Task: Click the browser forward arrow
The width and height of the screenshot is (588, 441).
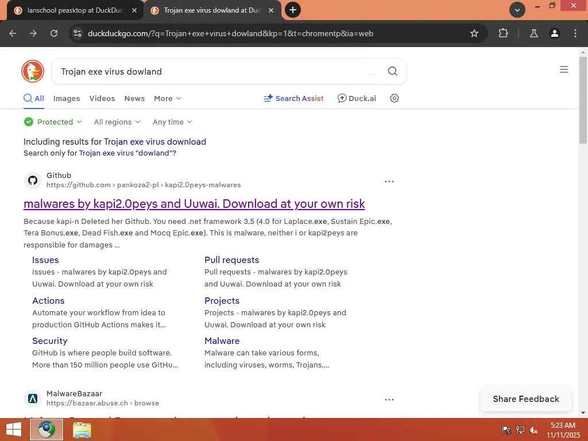Action: (x=33, y=33)
